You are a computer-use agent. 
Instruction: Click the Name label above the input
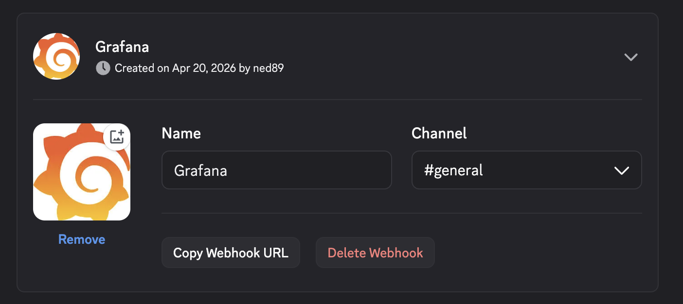pos(181,133)
